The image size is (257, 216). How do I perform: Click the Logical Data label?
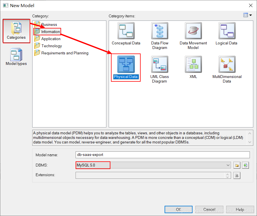(226, 43)
